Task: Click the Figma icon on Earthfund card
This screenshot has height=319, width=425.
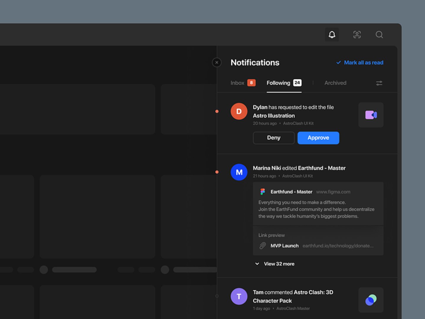Action: [262, 192]
